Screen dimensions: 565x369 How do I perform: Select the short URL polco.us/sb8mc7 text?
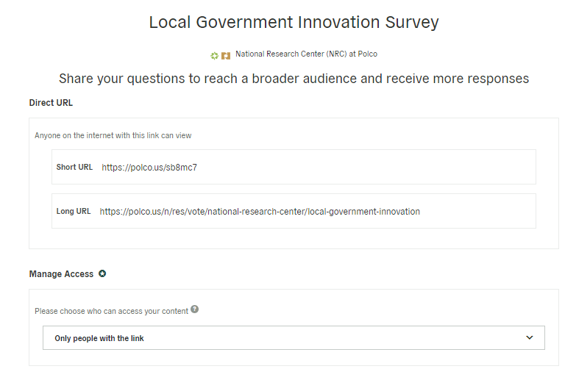tap(149, 168)
